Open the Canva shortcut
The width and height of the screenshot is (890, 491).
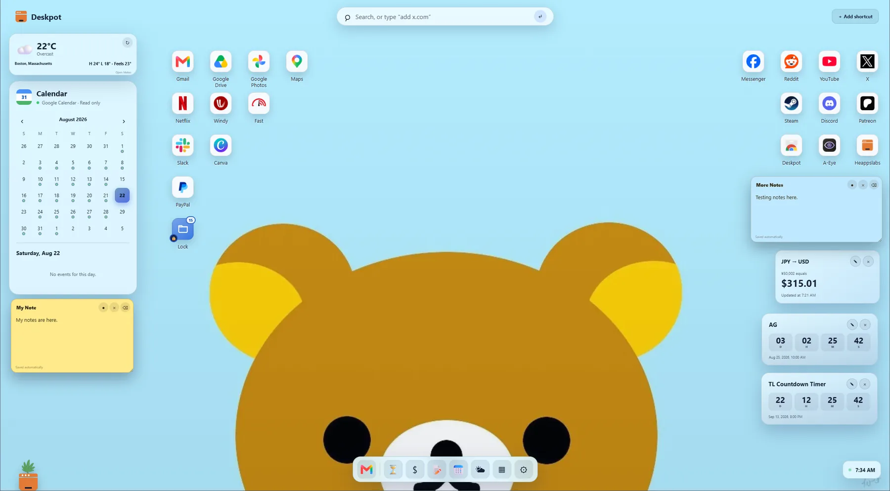(221, 146)
